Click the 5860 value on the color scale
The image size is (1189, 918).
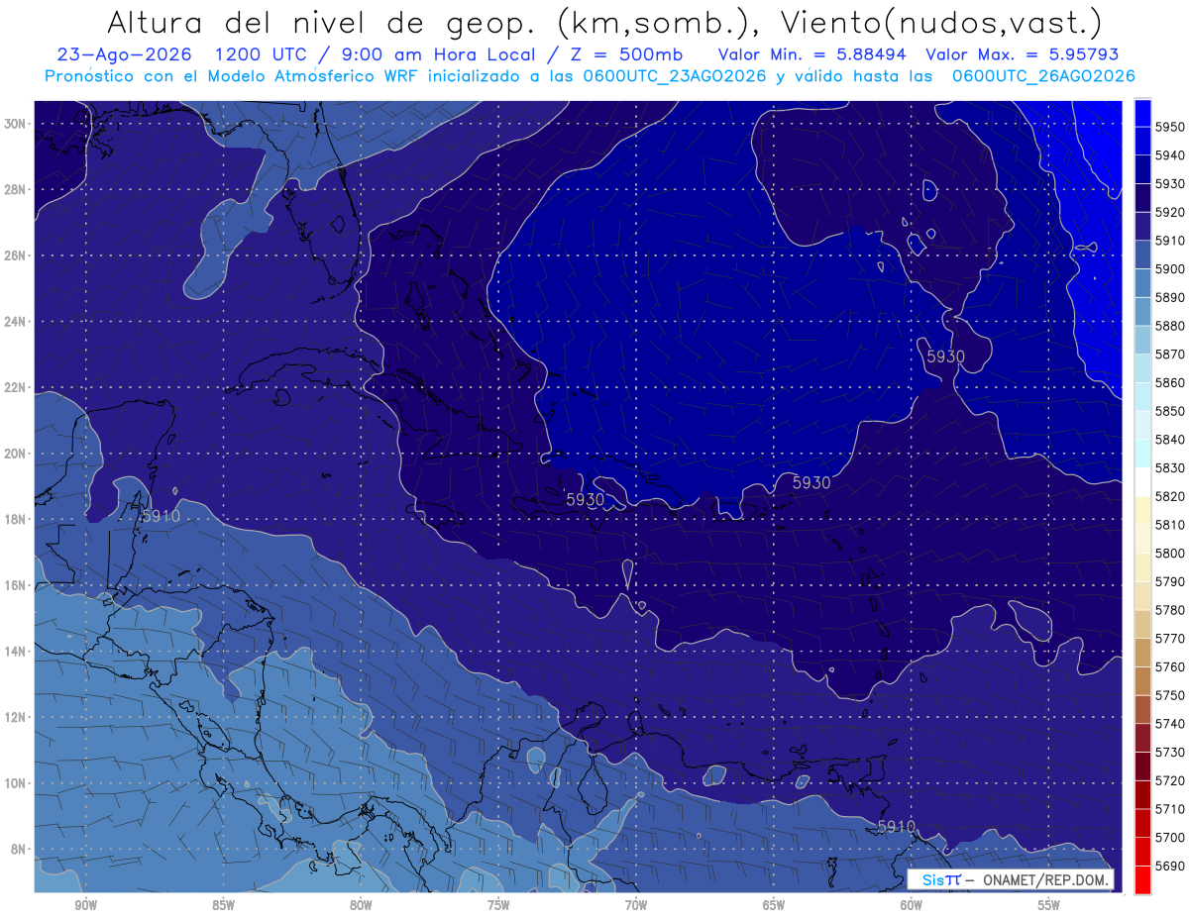tap(1170, 382)
